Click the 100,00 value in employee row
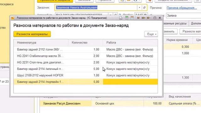The height and width of the screenshot is (113, 201). 157,104
